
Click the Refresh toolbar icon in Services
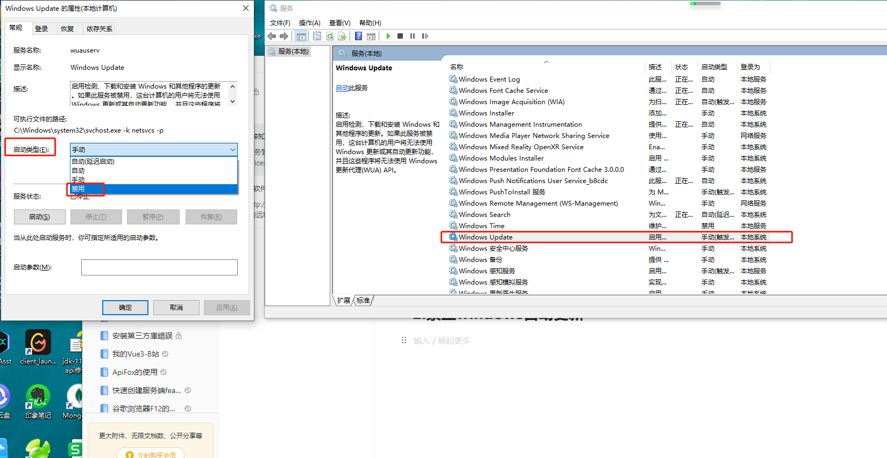[x=330, y=36]
